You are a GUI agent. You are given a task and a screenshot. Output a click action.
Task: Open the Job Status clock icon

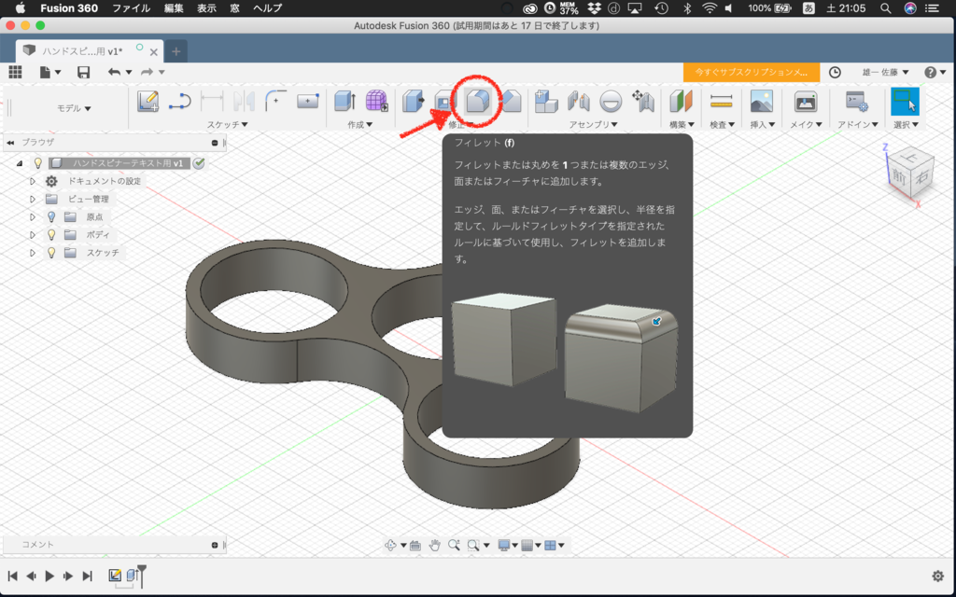coord(835,72)
